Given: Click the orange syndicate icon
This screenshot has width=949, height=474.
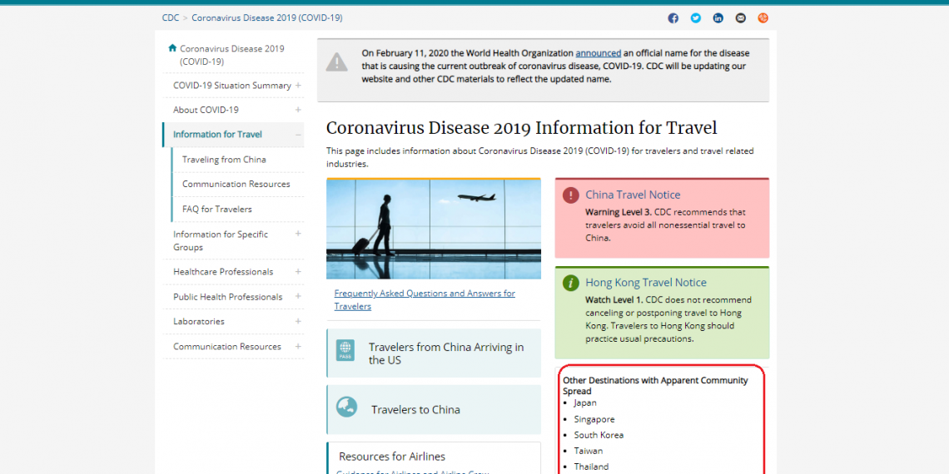Looking at the screenshot, I should [763, 18].
